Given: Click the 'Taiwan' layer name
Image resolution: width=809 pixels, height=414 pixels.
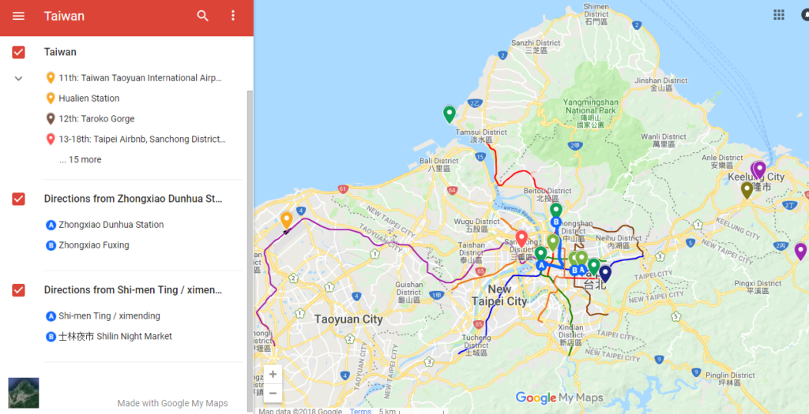Looking at the screenshot, I should click(60, 52).
